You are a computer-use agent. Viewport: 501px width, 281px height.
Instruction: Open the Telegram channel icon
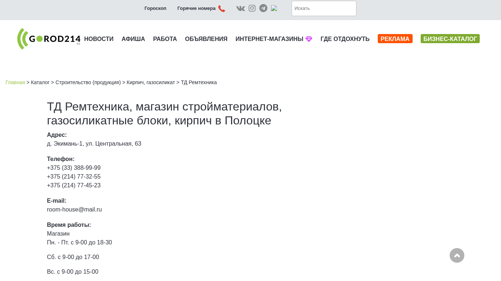coord(263,8)
